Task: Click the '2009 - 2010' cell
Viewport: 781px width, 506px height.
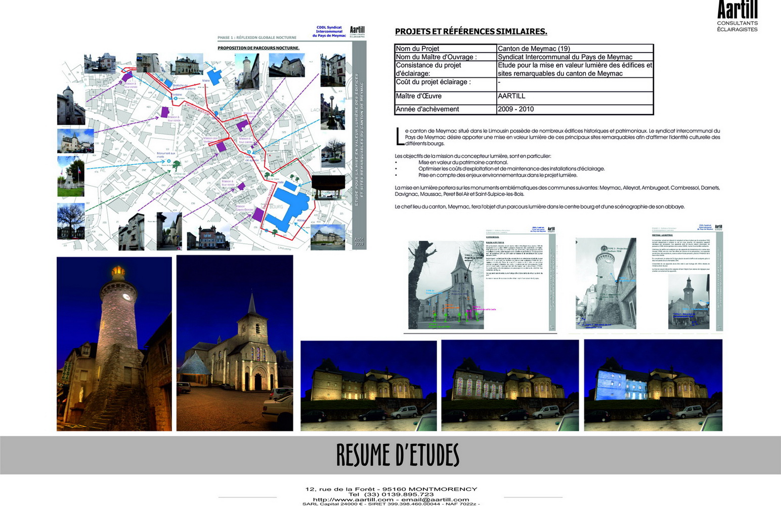Action: [x=575, y=109]
